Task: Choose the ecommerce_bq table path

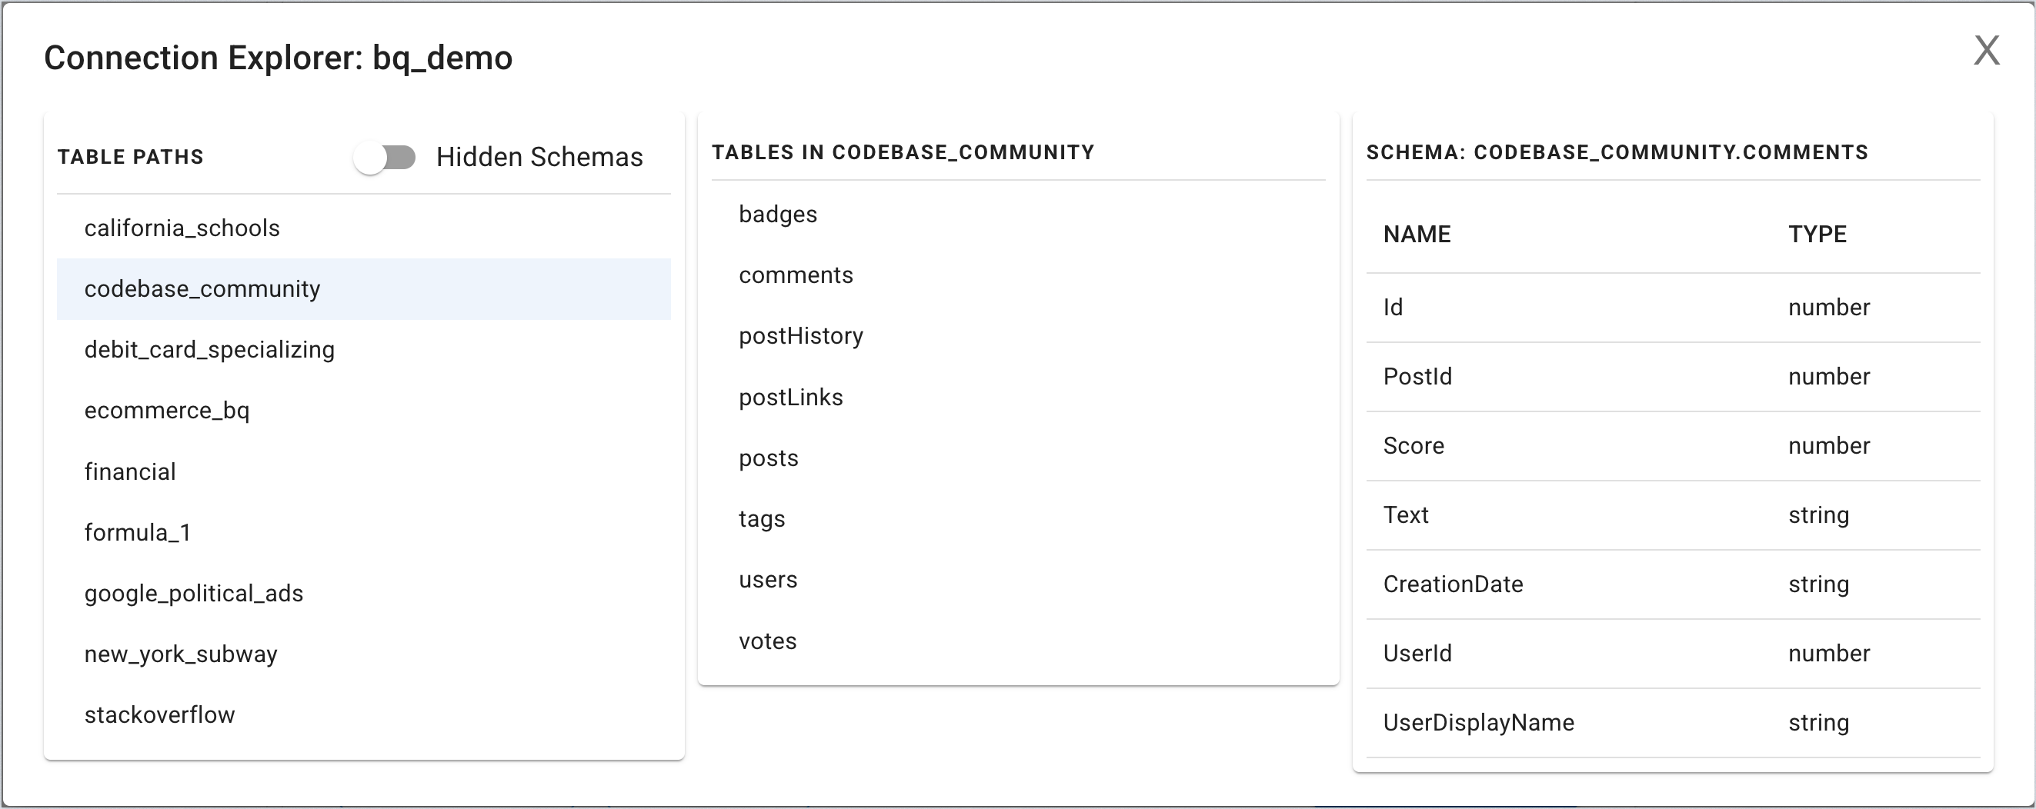Action: (167, 411)
